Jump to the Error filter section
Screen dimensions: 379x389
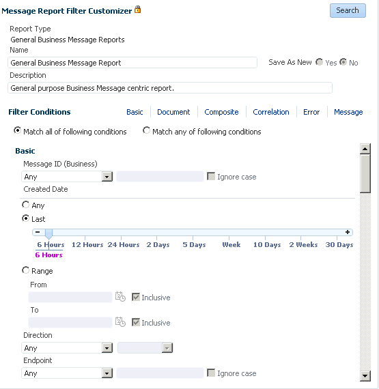pyautogui.click(x=311, y=112)
